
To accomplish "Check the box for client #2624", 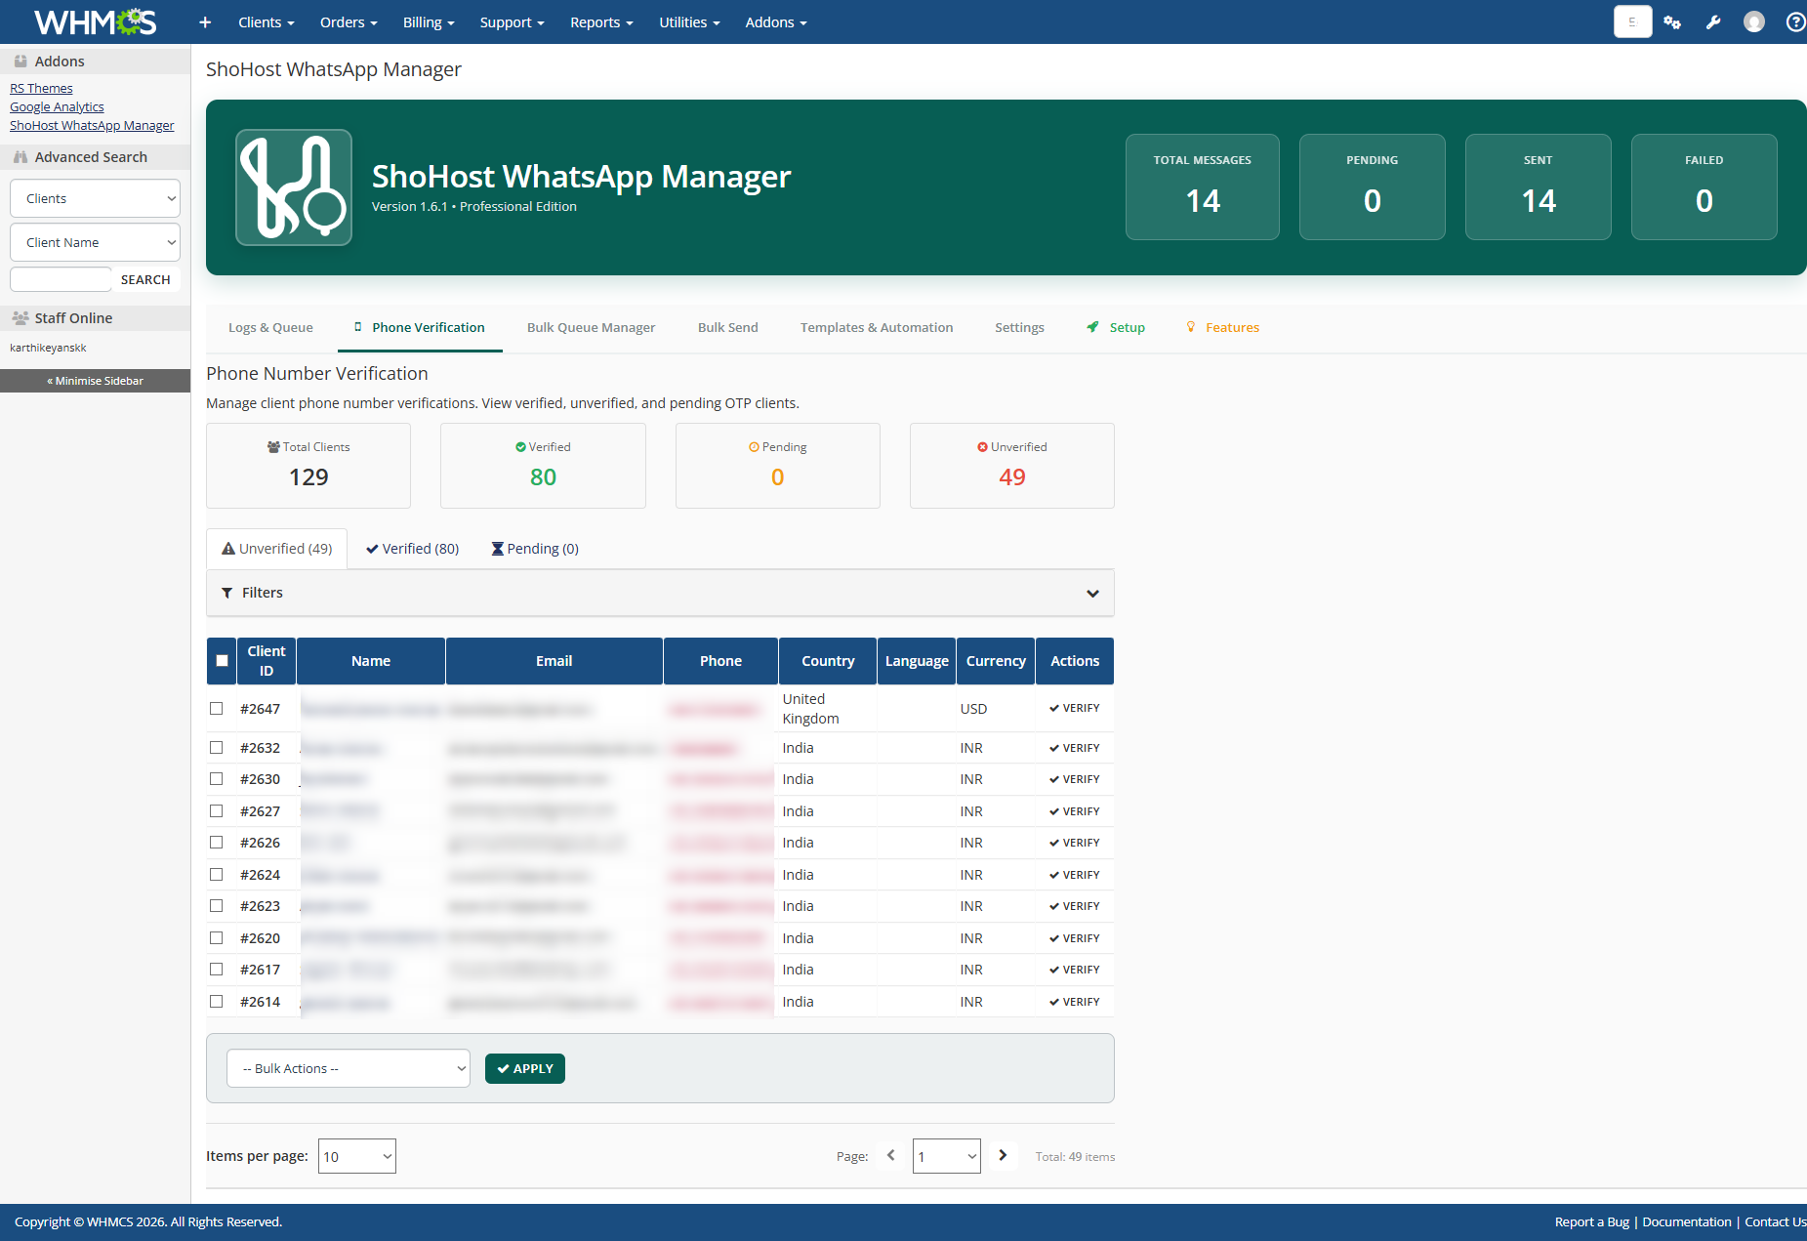I will click(x=217, y=874).
